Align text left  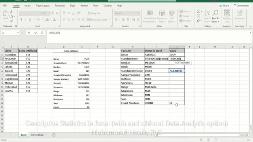click(64, 20)
